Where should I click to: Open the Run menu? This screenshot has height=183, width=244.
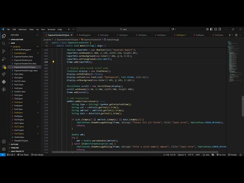tap(43, 29)
